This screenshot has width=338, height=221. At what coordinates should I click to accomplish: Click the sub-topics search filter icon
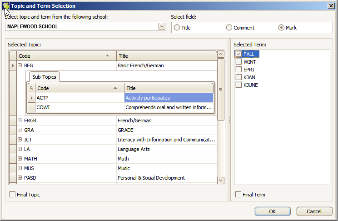(x=31, y=88)
